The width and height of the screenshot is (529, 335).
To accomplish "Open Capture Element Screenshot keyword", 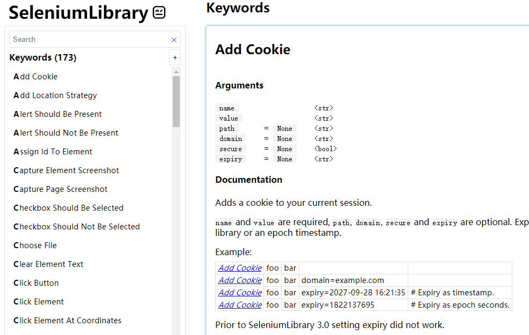I will (66, 170).
